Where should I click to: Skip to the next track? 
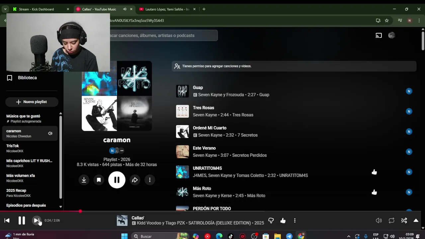(x=36, y=220)
